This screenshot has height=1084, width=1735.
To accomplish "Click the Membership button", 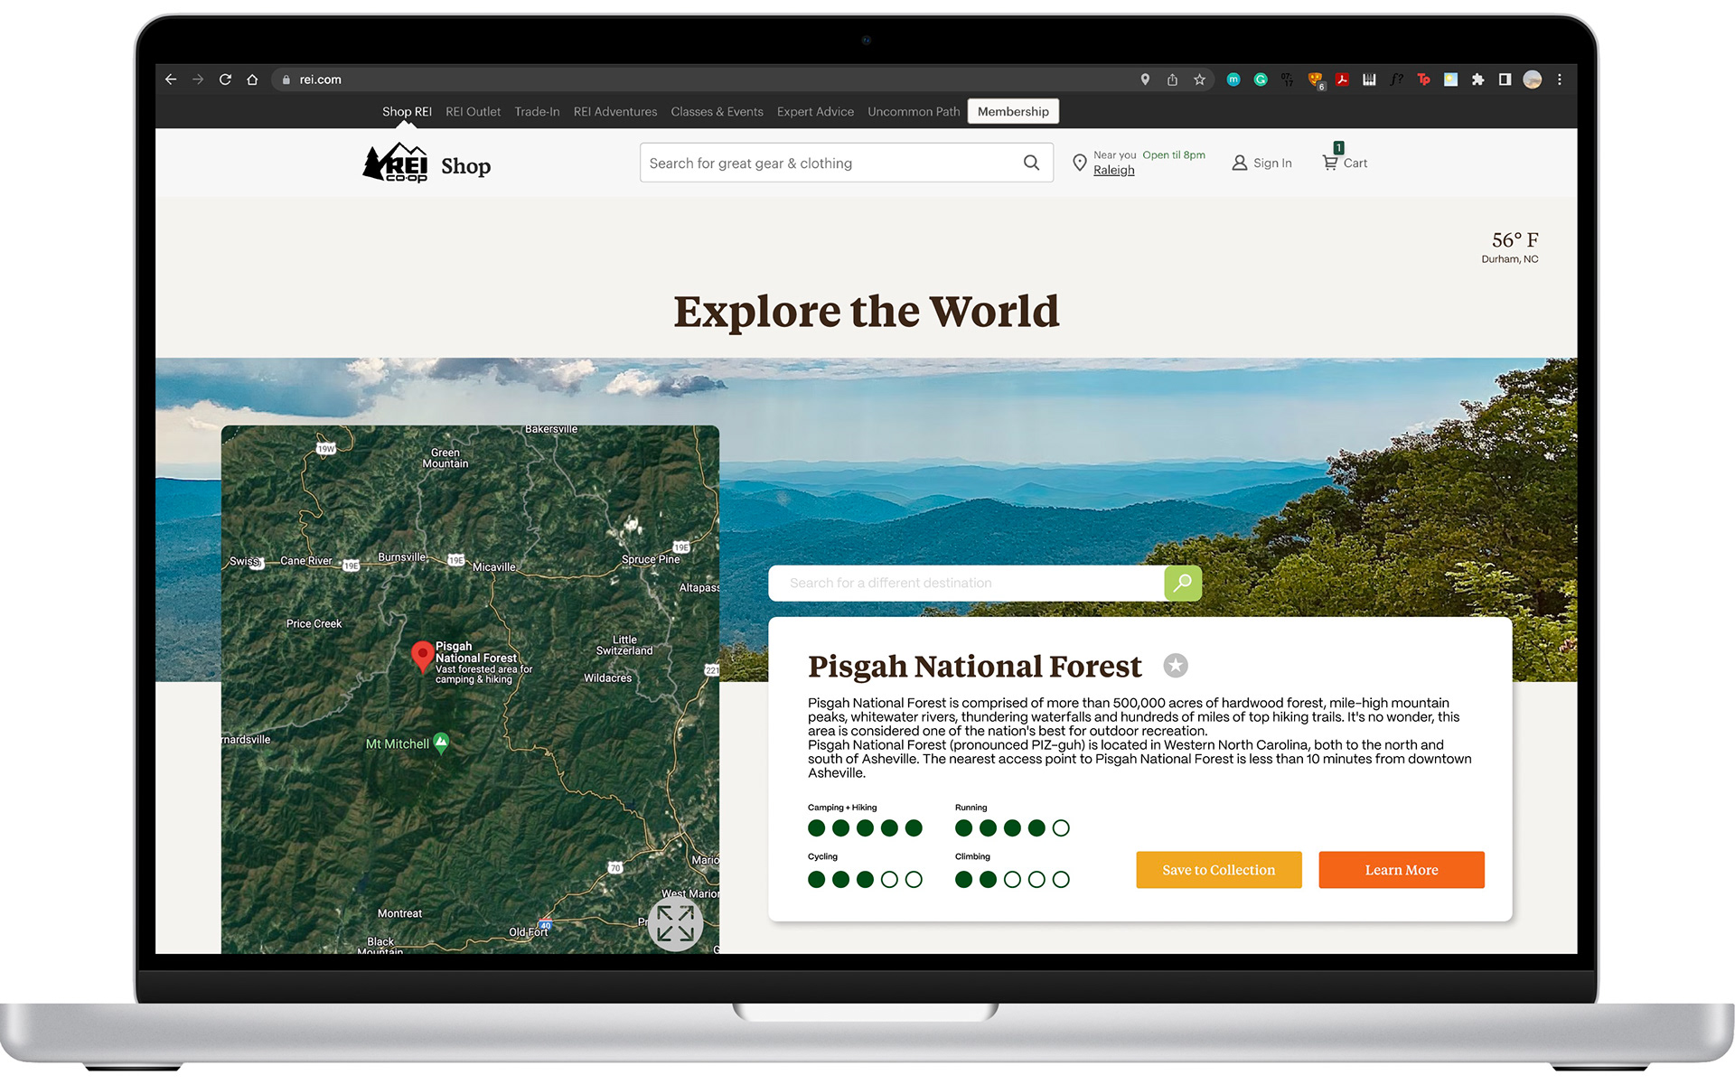I will pyautogui.click(x=1013, y=111).
